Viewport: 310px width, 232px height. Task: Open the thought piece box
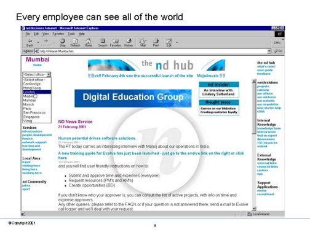click(219, 107)
